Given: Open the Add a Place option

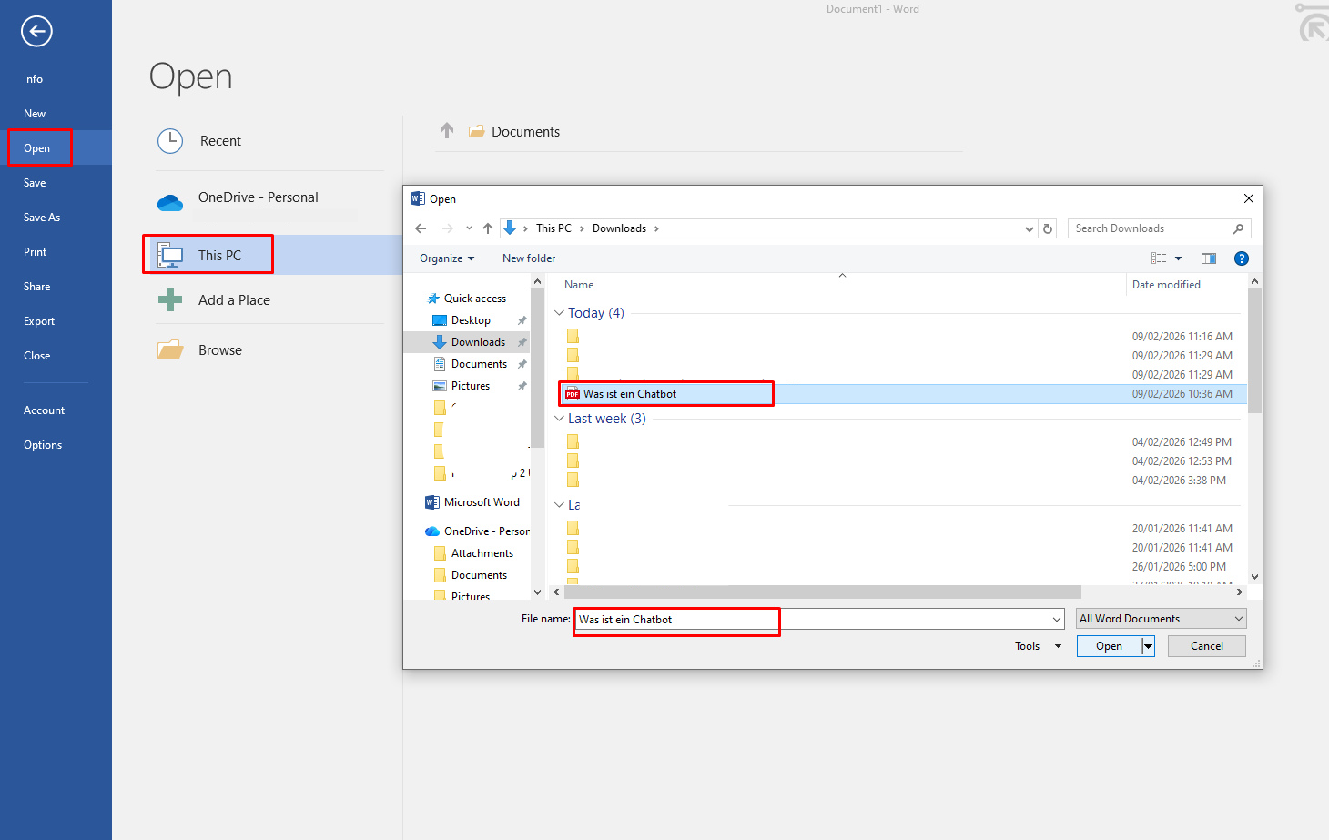Looking at the screenshot, I should 233,299.
